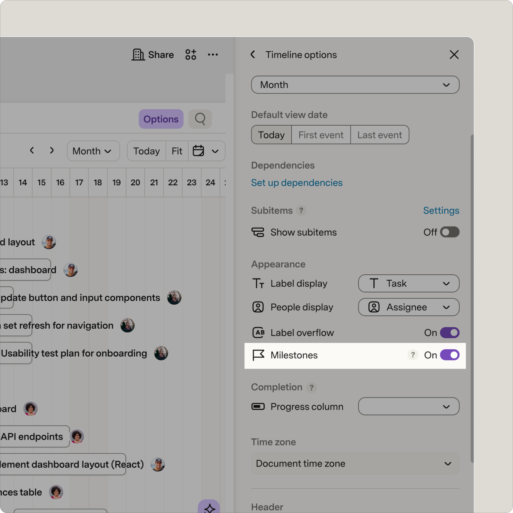Click the Fit button

tap(177, 151)
